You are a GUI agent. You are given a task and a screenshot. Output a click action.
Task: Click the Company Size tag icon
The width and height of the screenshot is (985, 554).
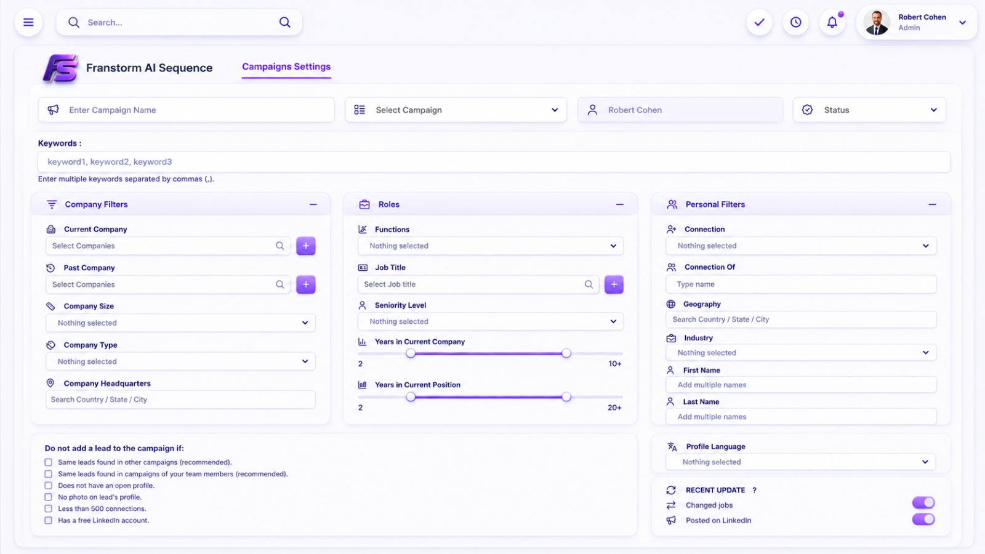click(50, 306)
